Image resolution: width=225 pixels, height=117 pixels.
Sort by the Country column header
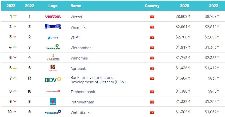click(152, 6)
